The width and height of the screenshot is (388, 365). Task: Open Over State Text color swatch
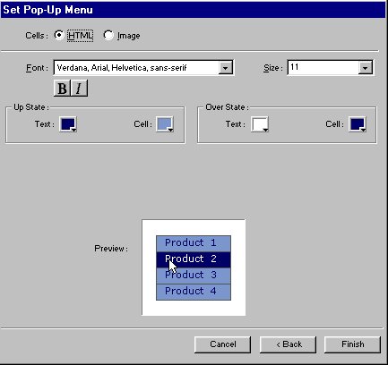pos(260,124)
